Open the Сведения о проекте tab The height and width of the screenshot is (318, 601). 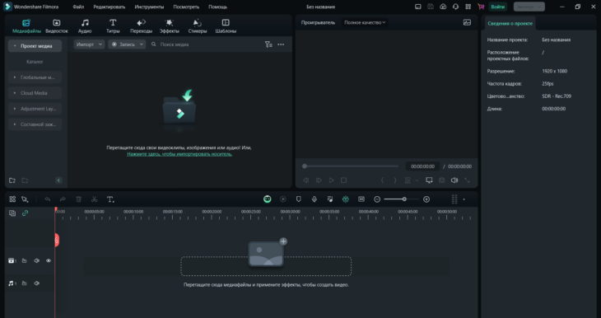(510, 23)
